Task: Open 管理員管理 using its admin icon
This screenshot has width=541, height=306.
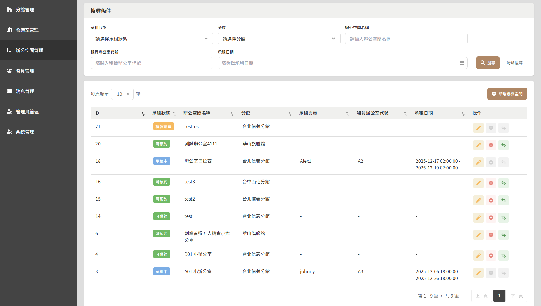Action: click(10, 111)
